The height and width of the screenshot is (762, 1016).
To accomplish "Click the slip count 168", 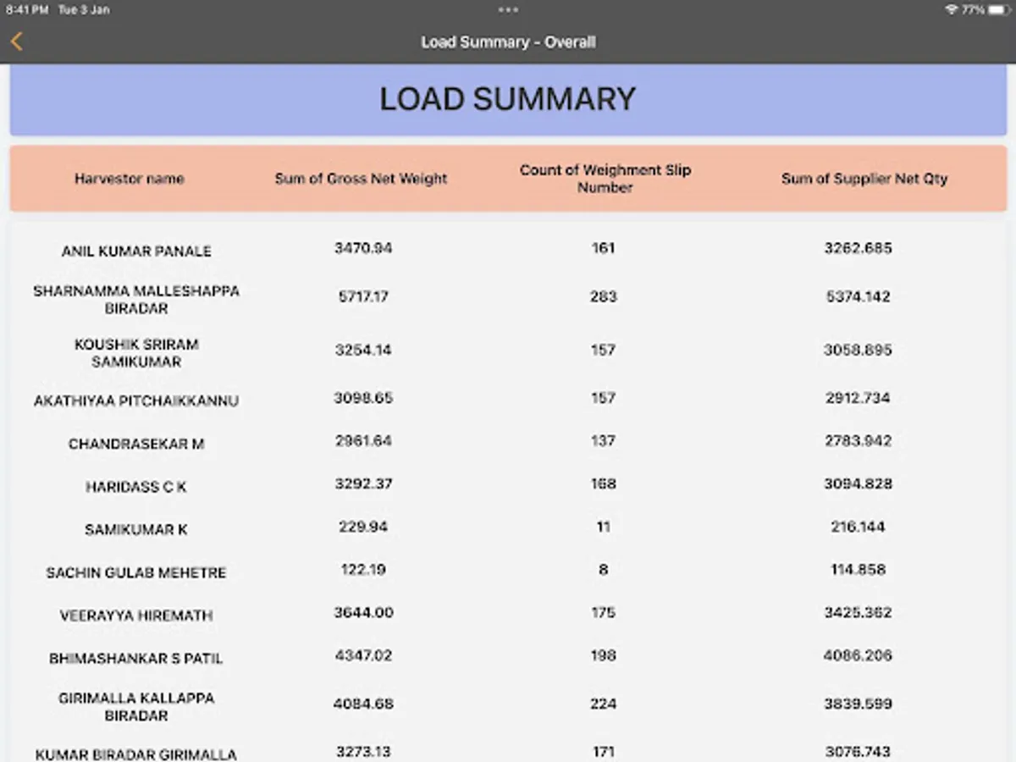I will point(603,484).
